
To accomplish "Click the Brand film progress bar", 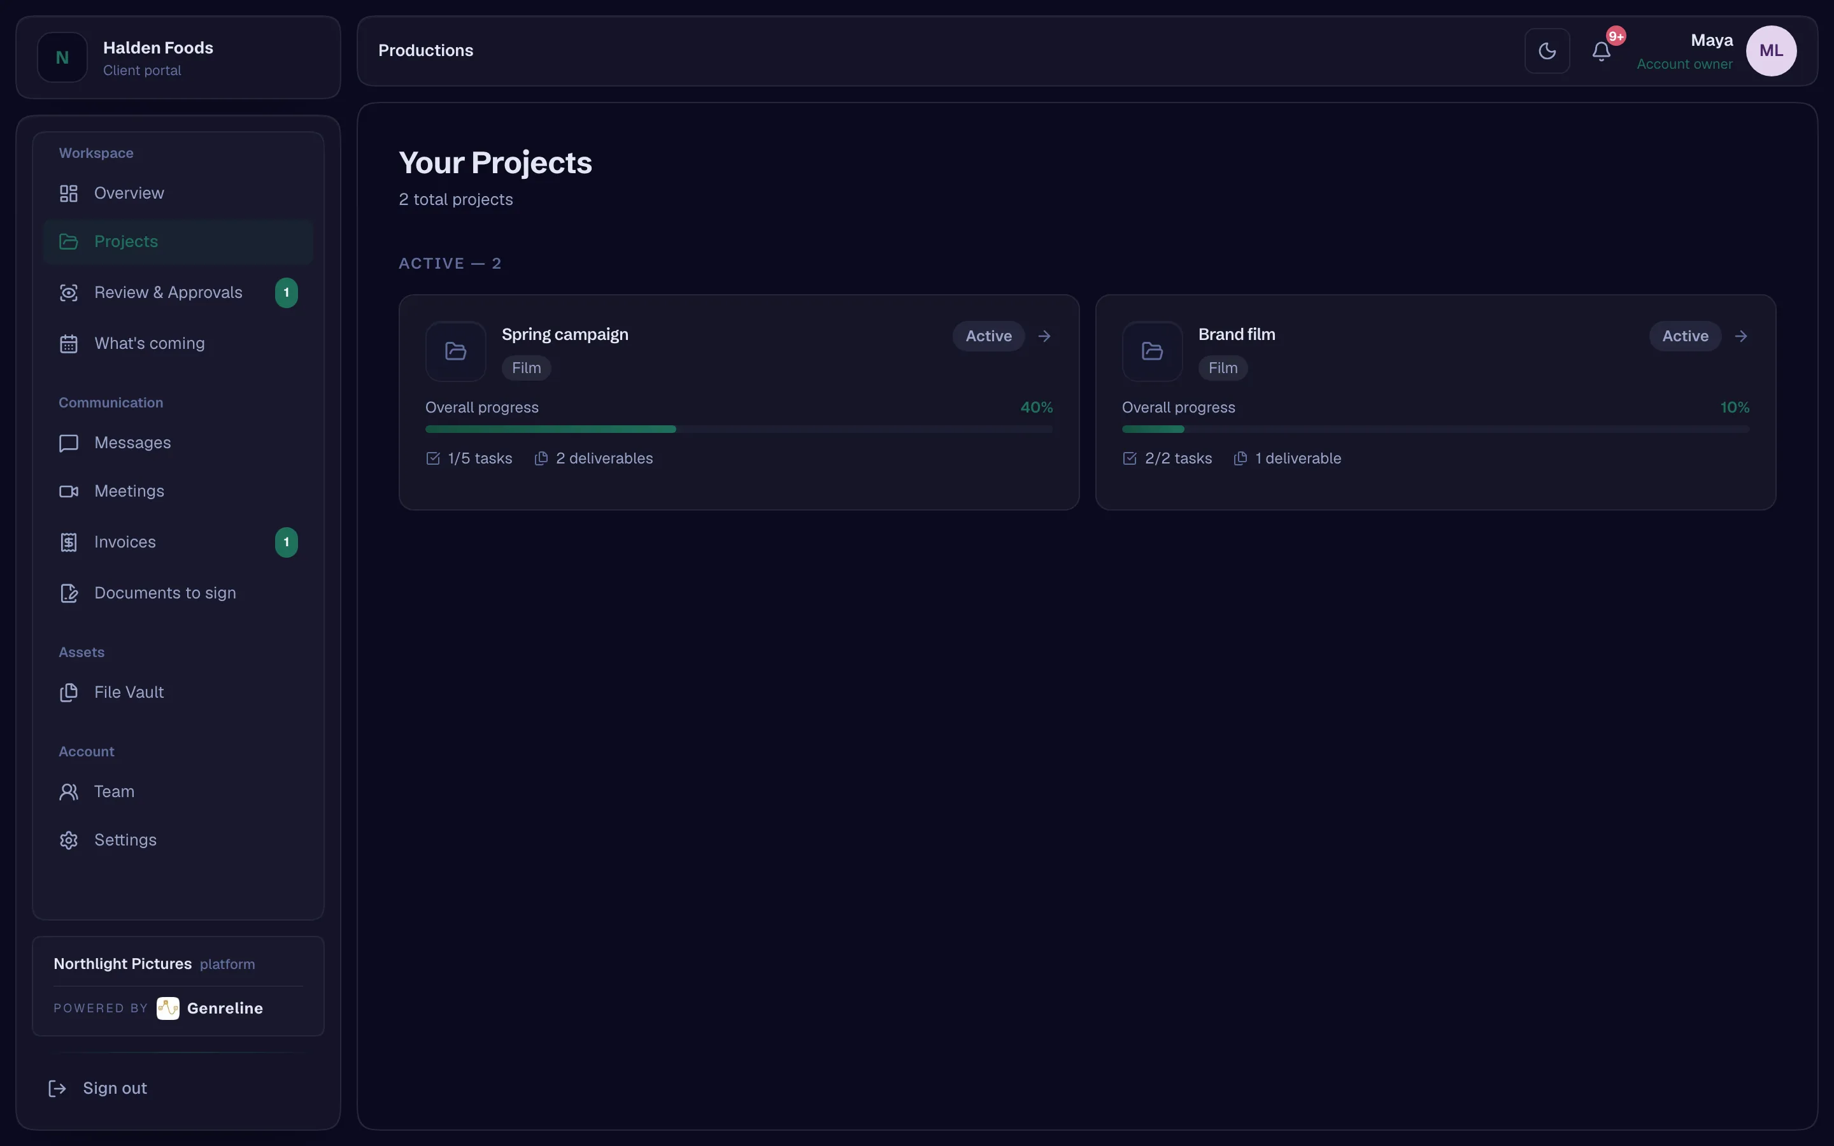I will pyautogui.click(x=1435, y=429).
